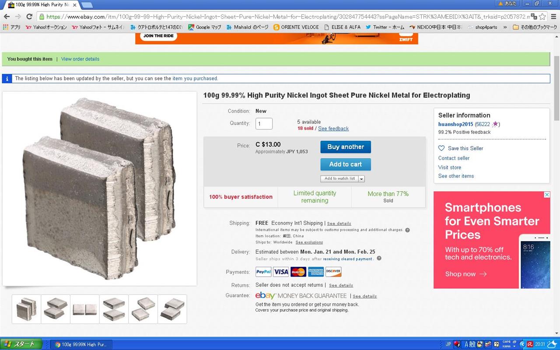Select the third nickel thumbnail image
This screenshot has width=560, height=350.
85,309
